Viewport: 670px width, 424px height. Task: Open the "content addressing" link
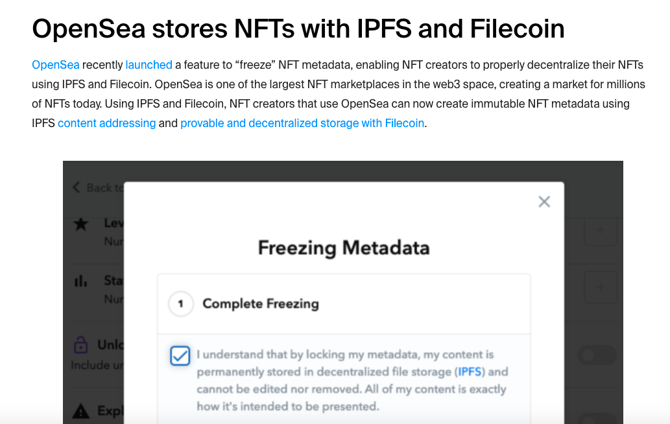pos(106,123)
